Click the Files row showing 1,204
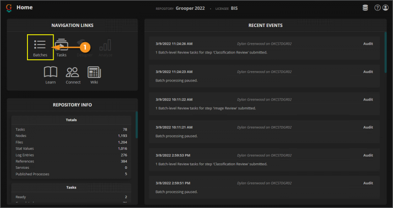Screen dimensions: 393x208 [x=71, y=142]
